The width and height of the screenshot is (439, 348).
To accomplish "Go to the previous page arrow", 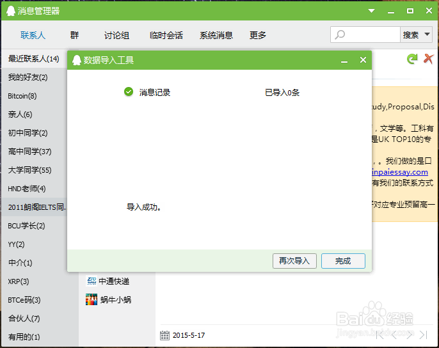I will pyautogui.click(x=394, y=335).
